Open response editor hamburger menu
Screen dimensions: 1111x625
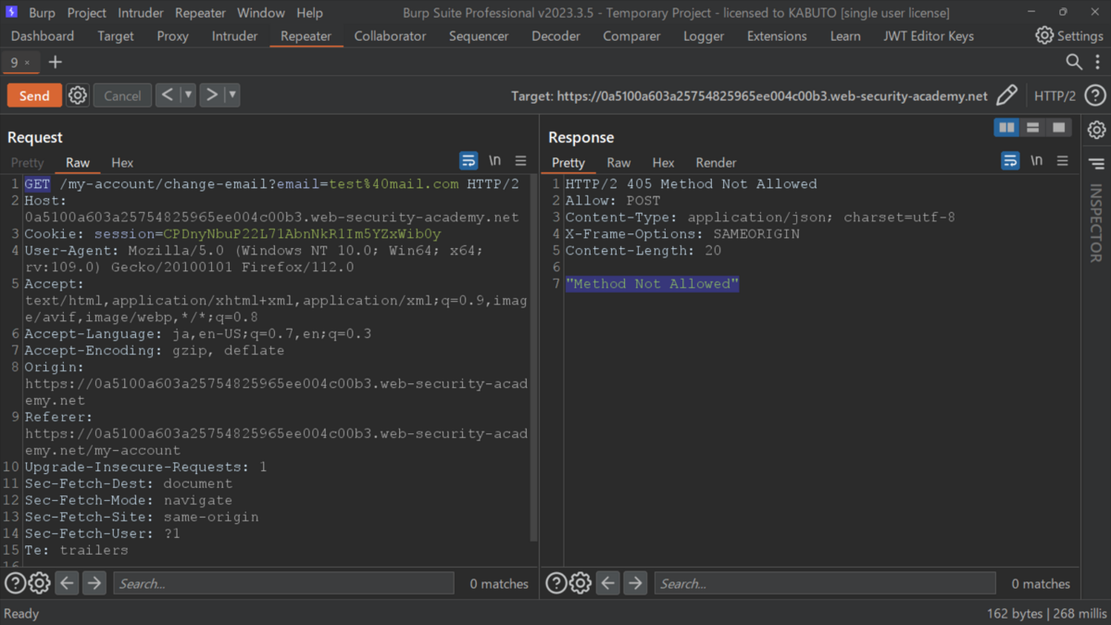click(x=1062, y=161)
